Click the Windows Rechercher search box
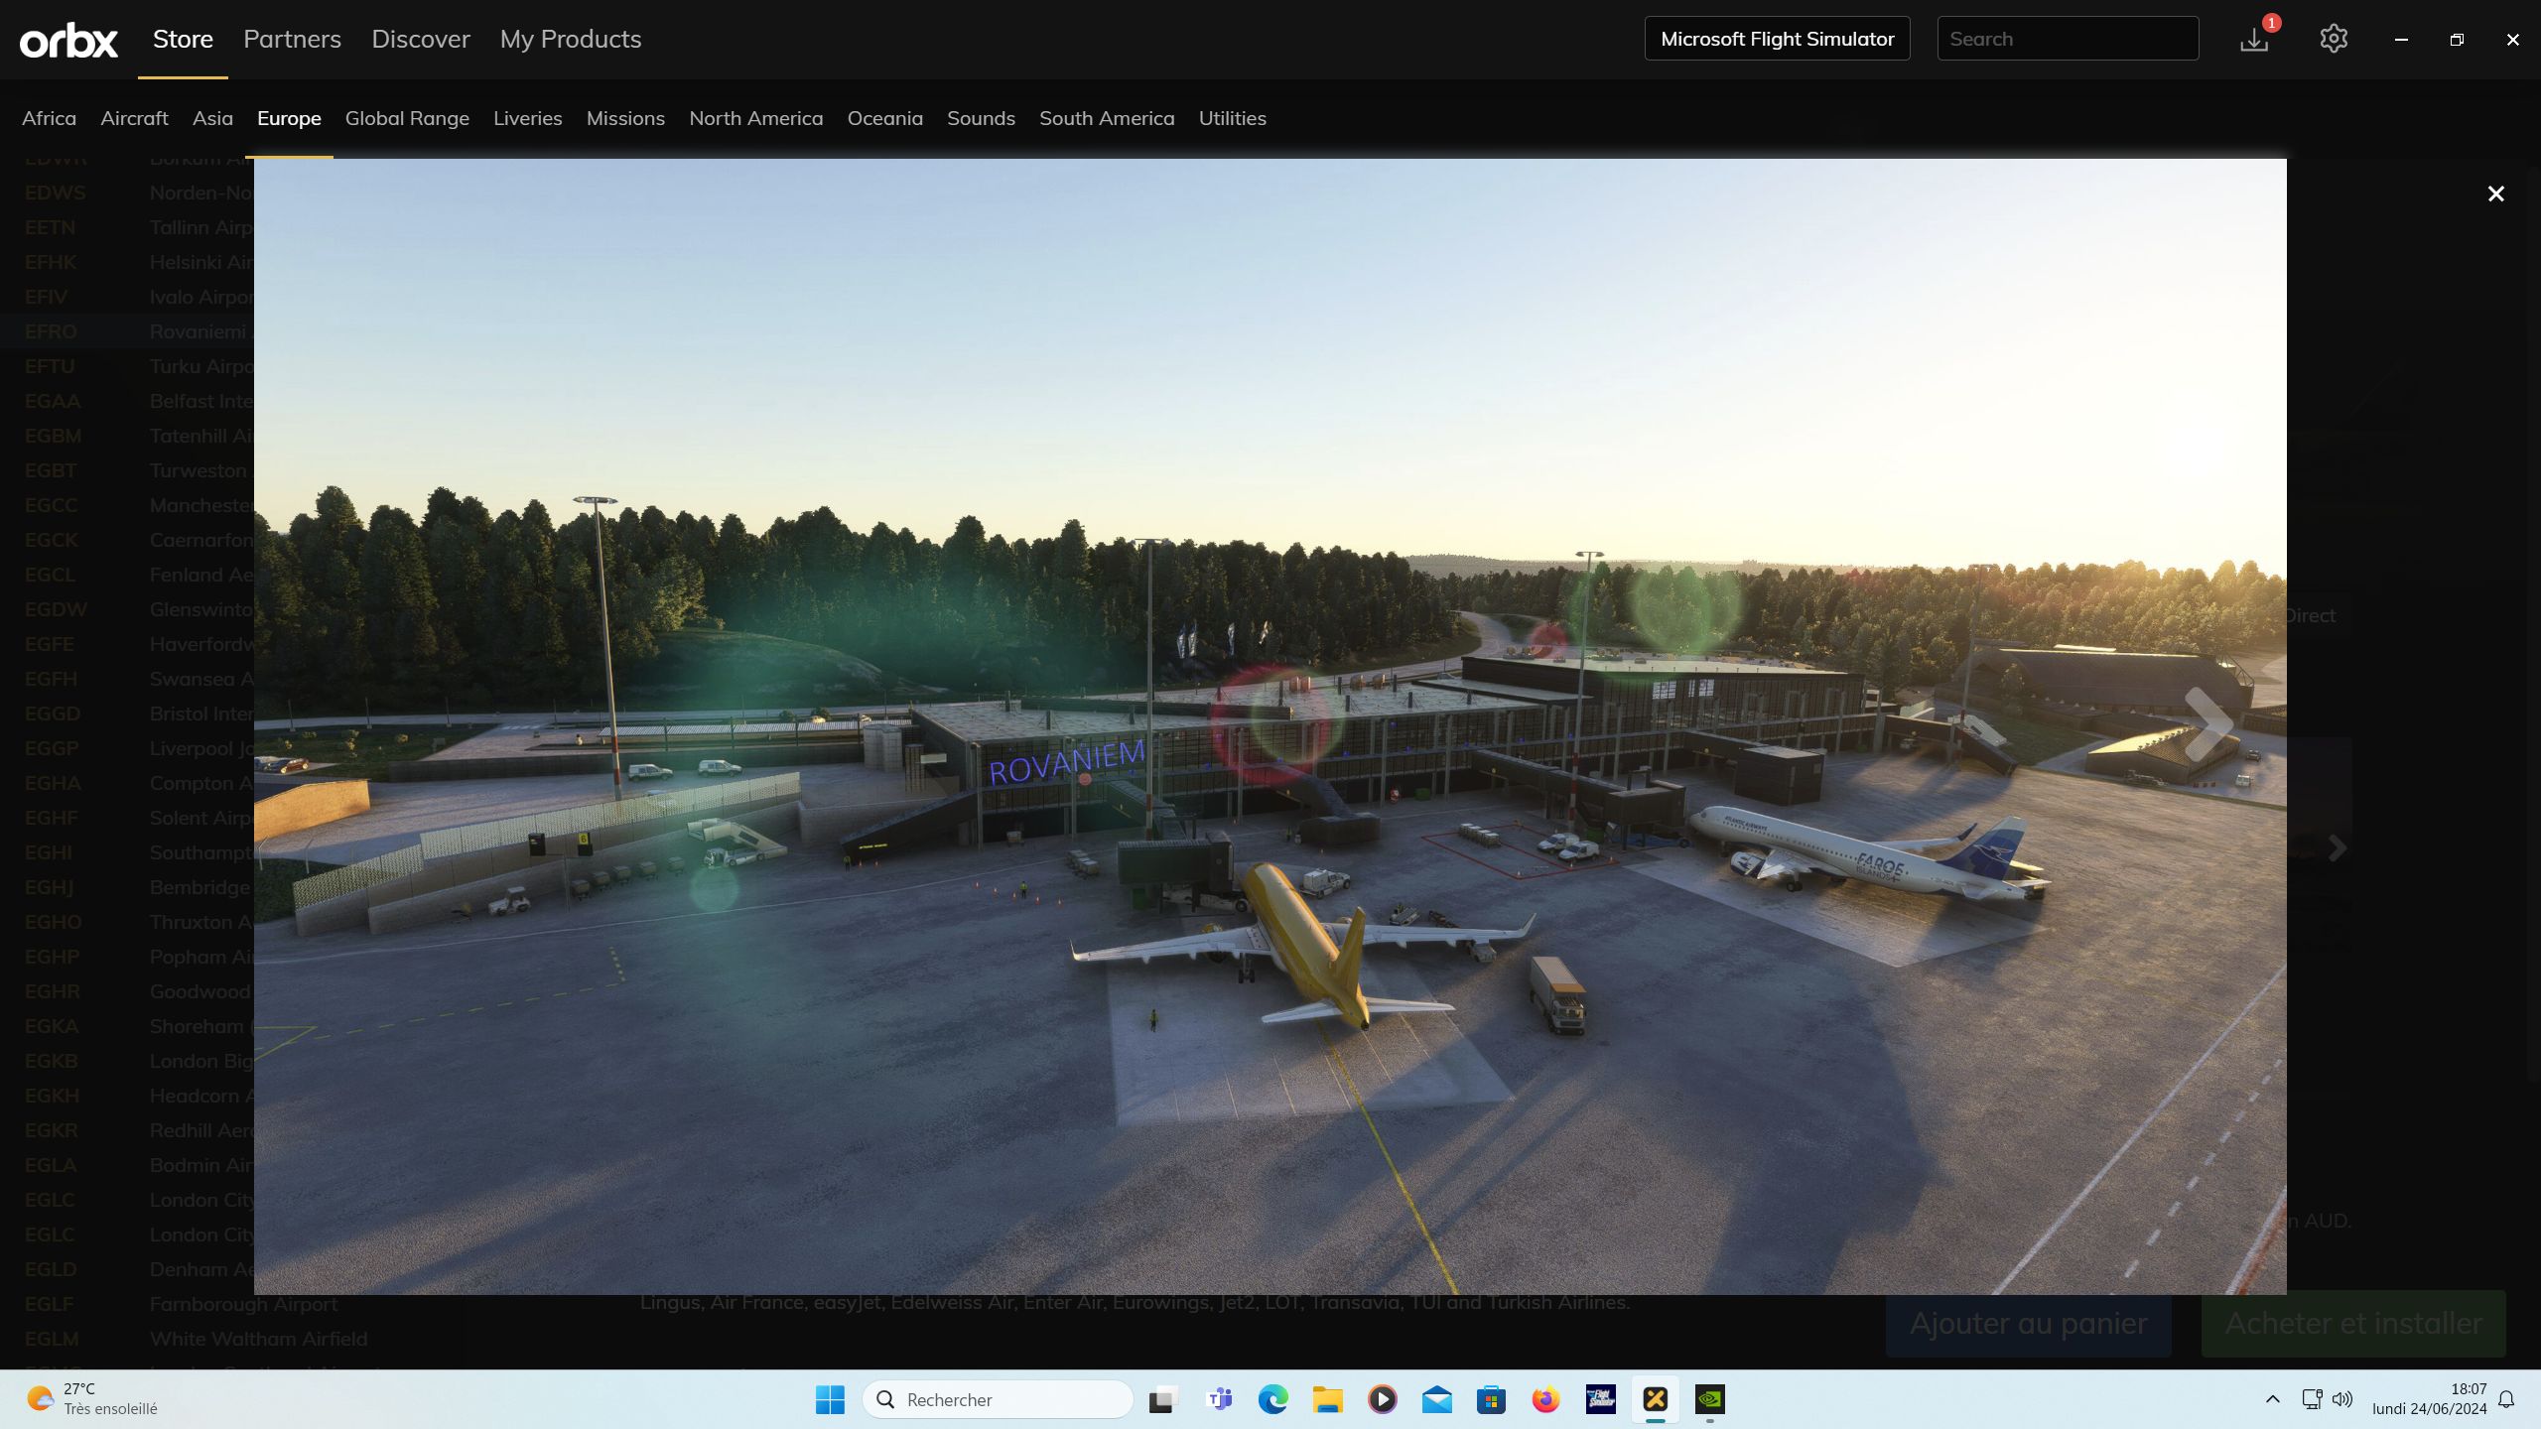 pos(998,1399)
